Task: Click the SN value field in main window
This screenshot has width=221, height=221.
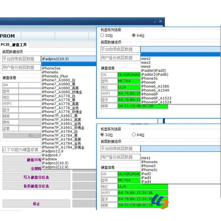Action: [x=30, y=85]
